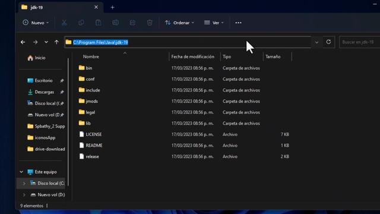The height and width of the screenshot is (214, 380).
Task: Click the Cut scissors icon
Action: pyautogui.click(x=64, y=23)
